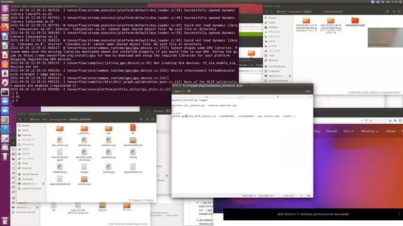Open Computer in analyze_attributes sidebar

27,179
